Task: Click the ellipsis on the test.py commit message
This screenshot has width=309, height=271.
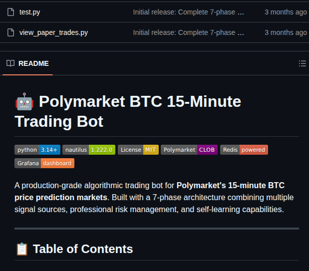Action: (x=241, y=12)
